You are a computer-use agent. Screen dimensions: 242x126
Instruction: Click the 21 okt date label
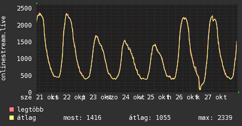pyautogui.click(x=47, y=97)
